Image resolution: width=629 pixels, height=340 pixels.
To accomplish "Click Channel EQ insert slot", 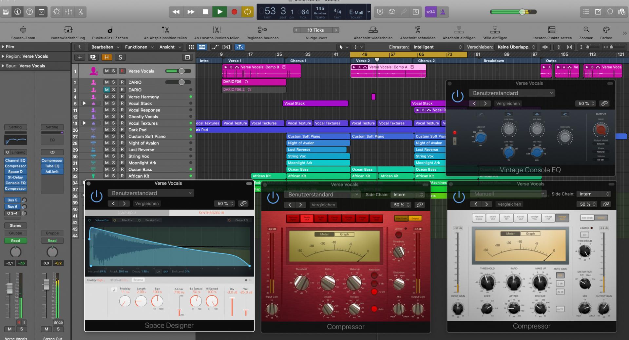I will pos(15,161).
